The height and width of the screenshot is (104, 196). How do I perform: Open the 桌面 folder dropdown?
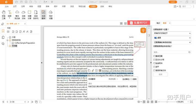click(x=172, y=38)
